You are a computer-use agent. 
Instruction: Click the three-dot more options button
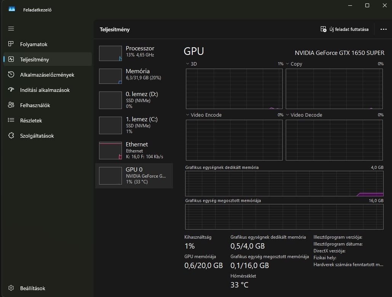point(383,29)
